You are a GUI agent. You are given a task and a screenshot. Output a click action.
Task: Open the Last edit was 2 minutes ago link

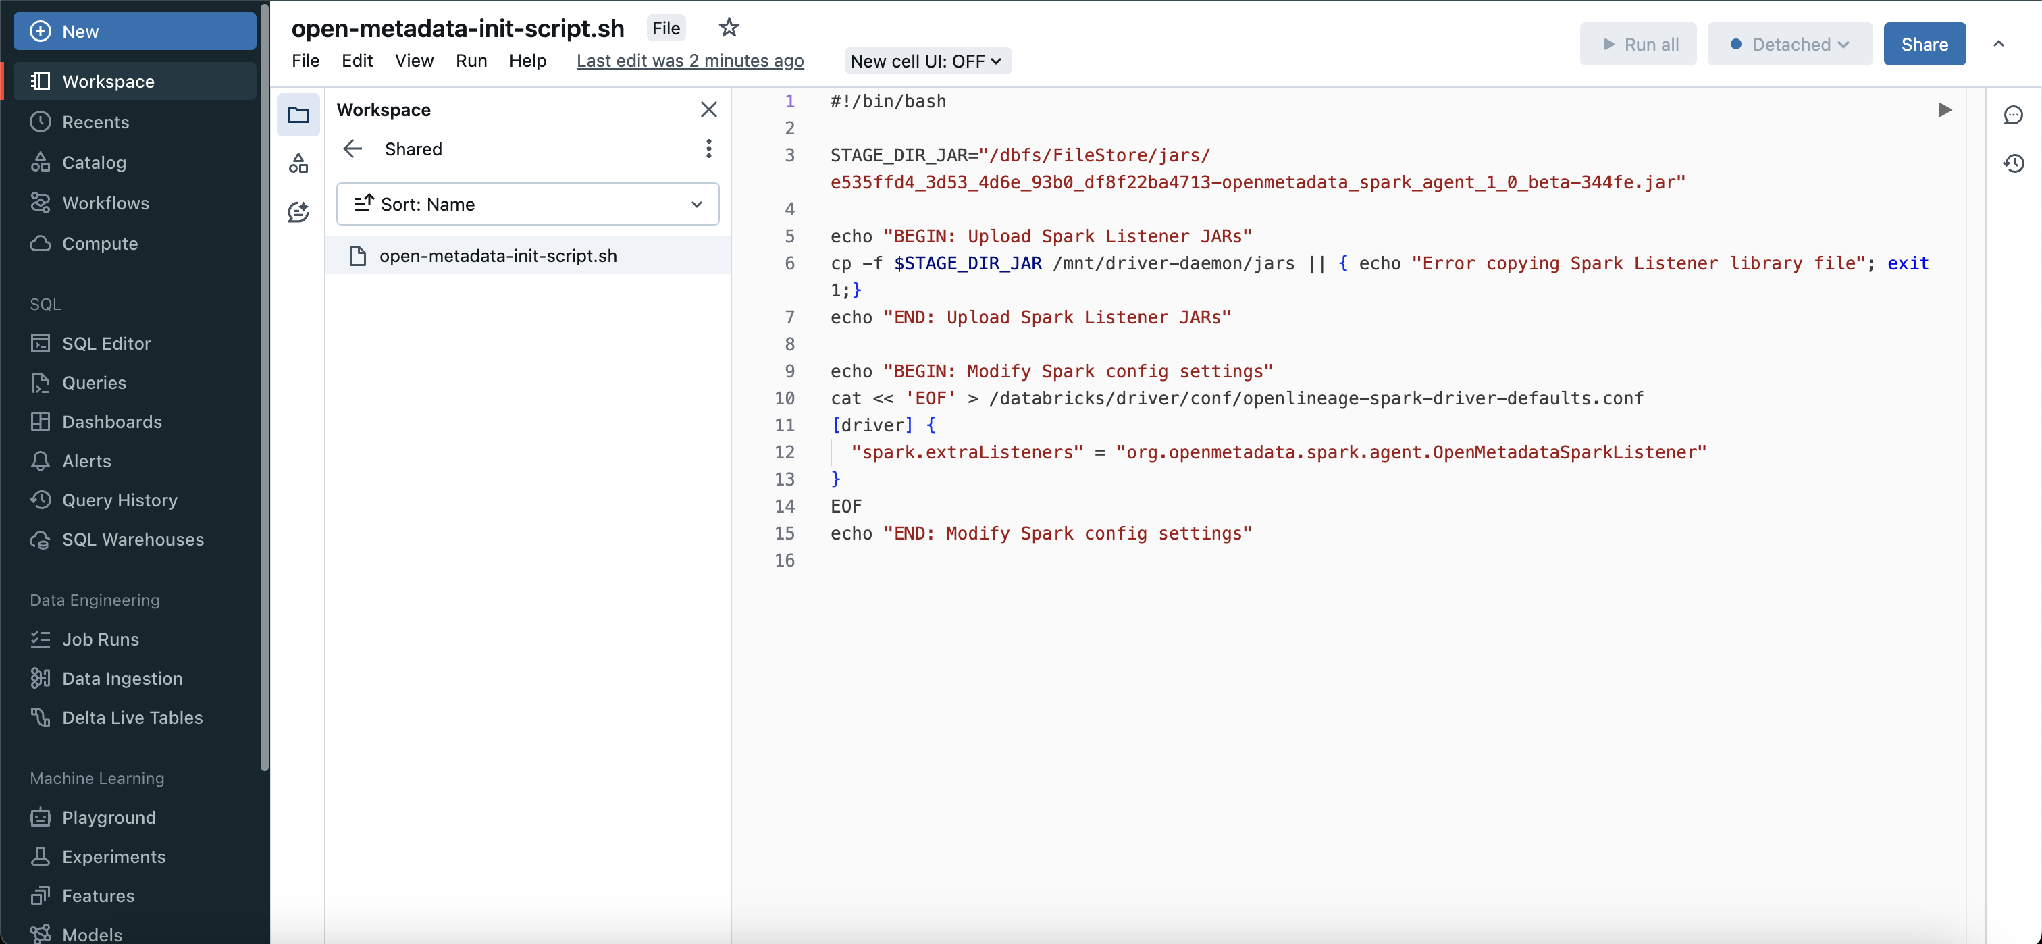(x=689, y=61)
